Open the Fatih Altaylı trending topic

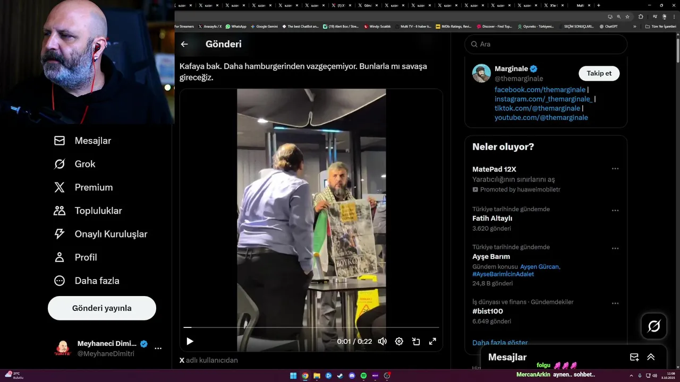click(x=492, y=218)
